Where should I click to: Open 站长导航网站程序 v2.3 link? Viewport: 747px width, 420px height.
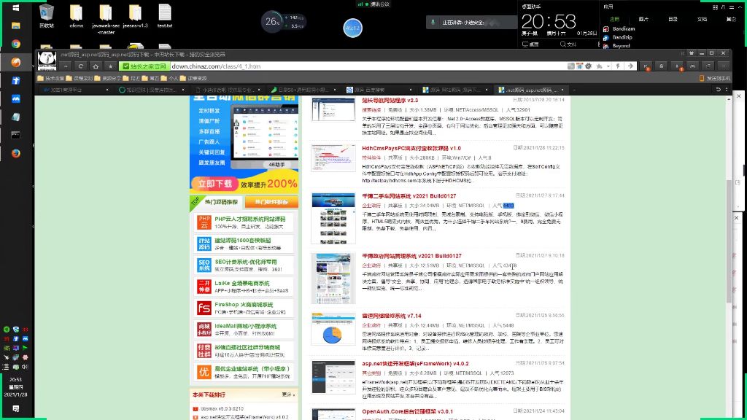pyautogui.click(x=390, y=101)
